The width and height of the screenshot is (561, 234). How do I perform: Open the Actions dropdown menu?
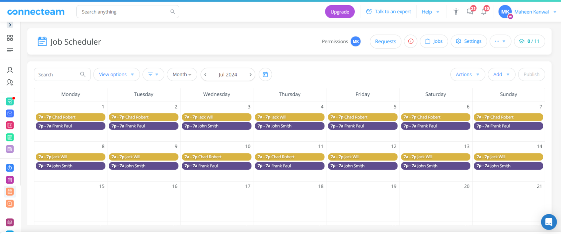click(467, 74)
